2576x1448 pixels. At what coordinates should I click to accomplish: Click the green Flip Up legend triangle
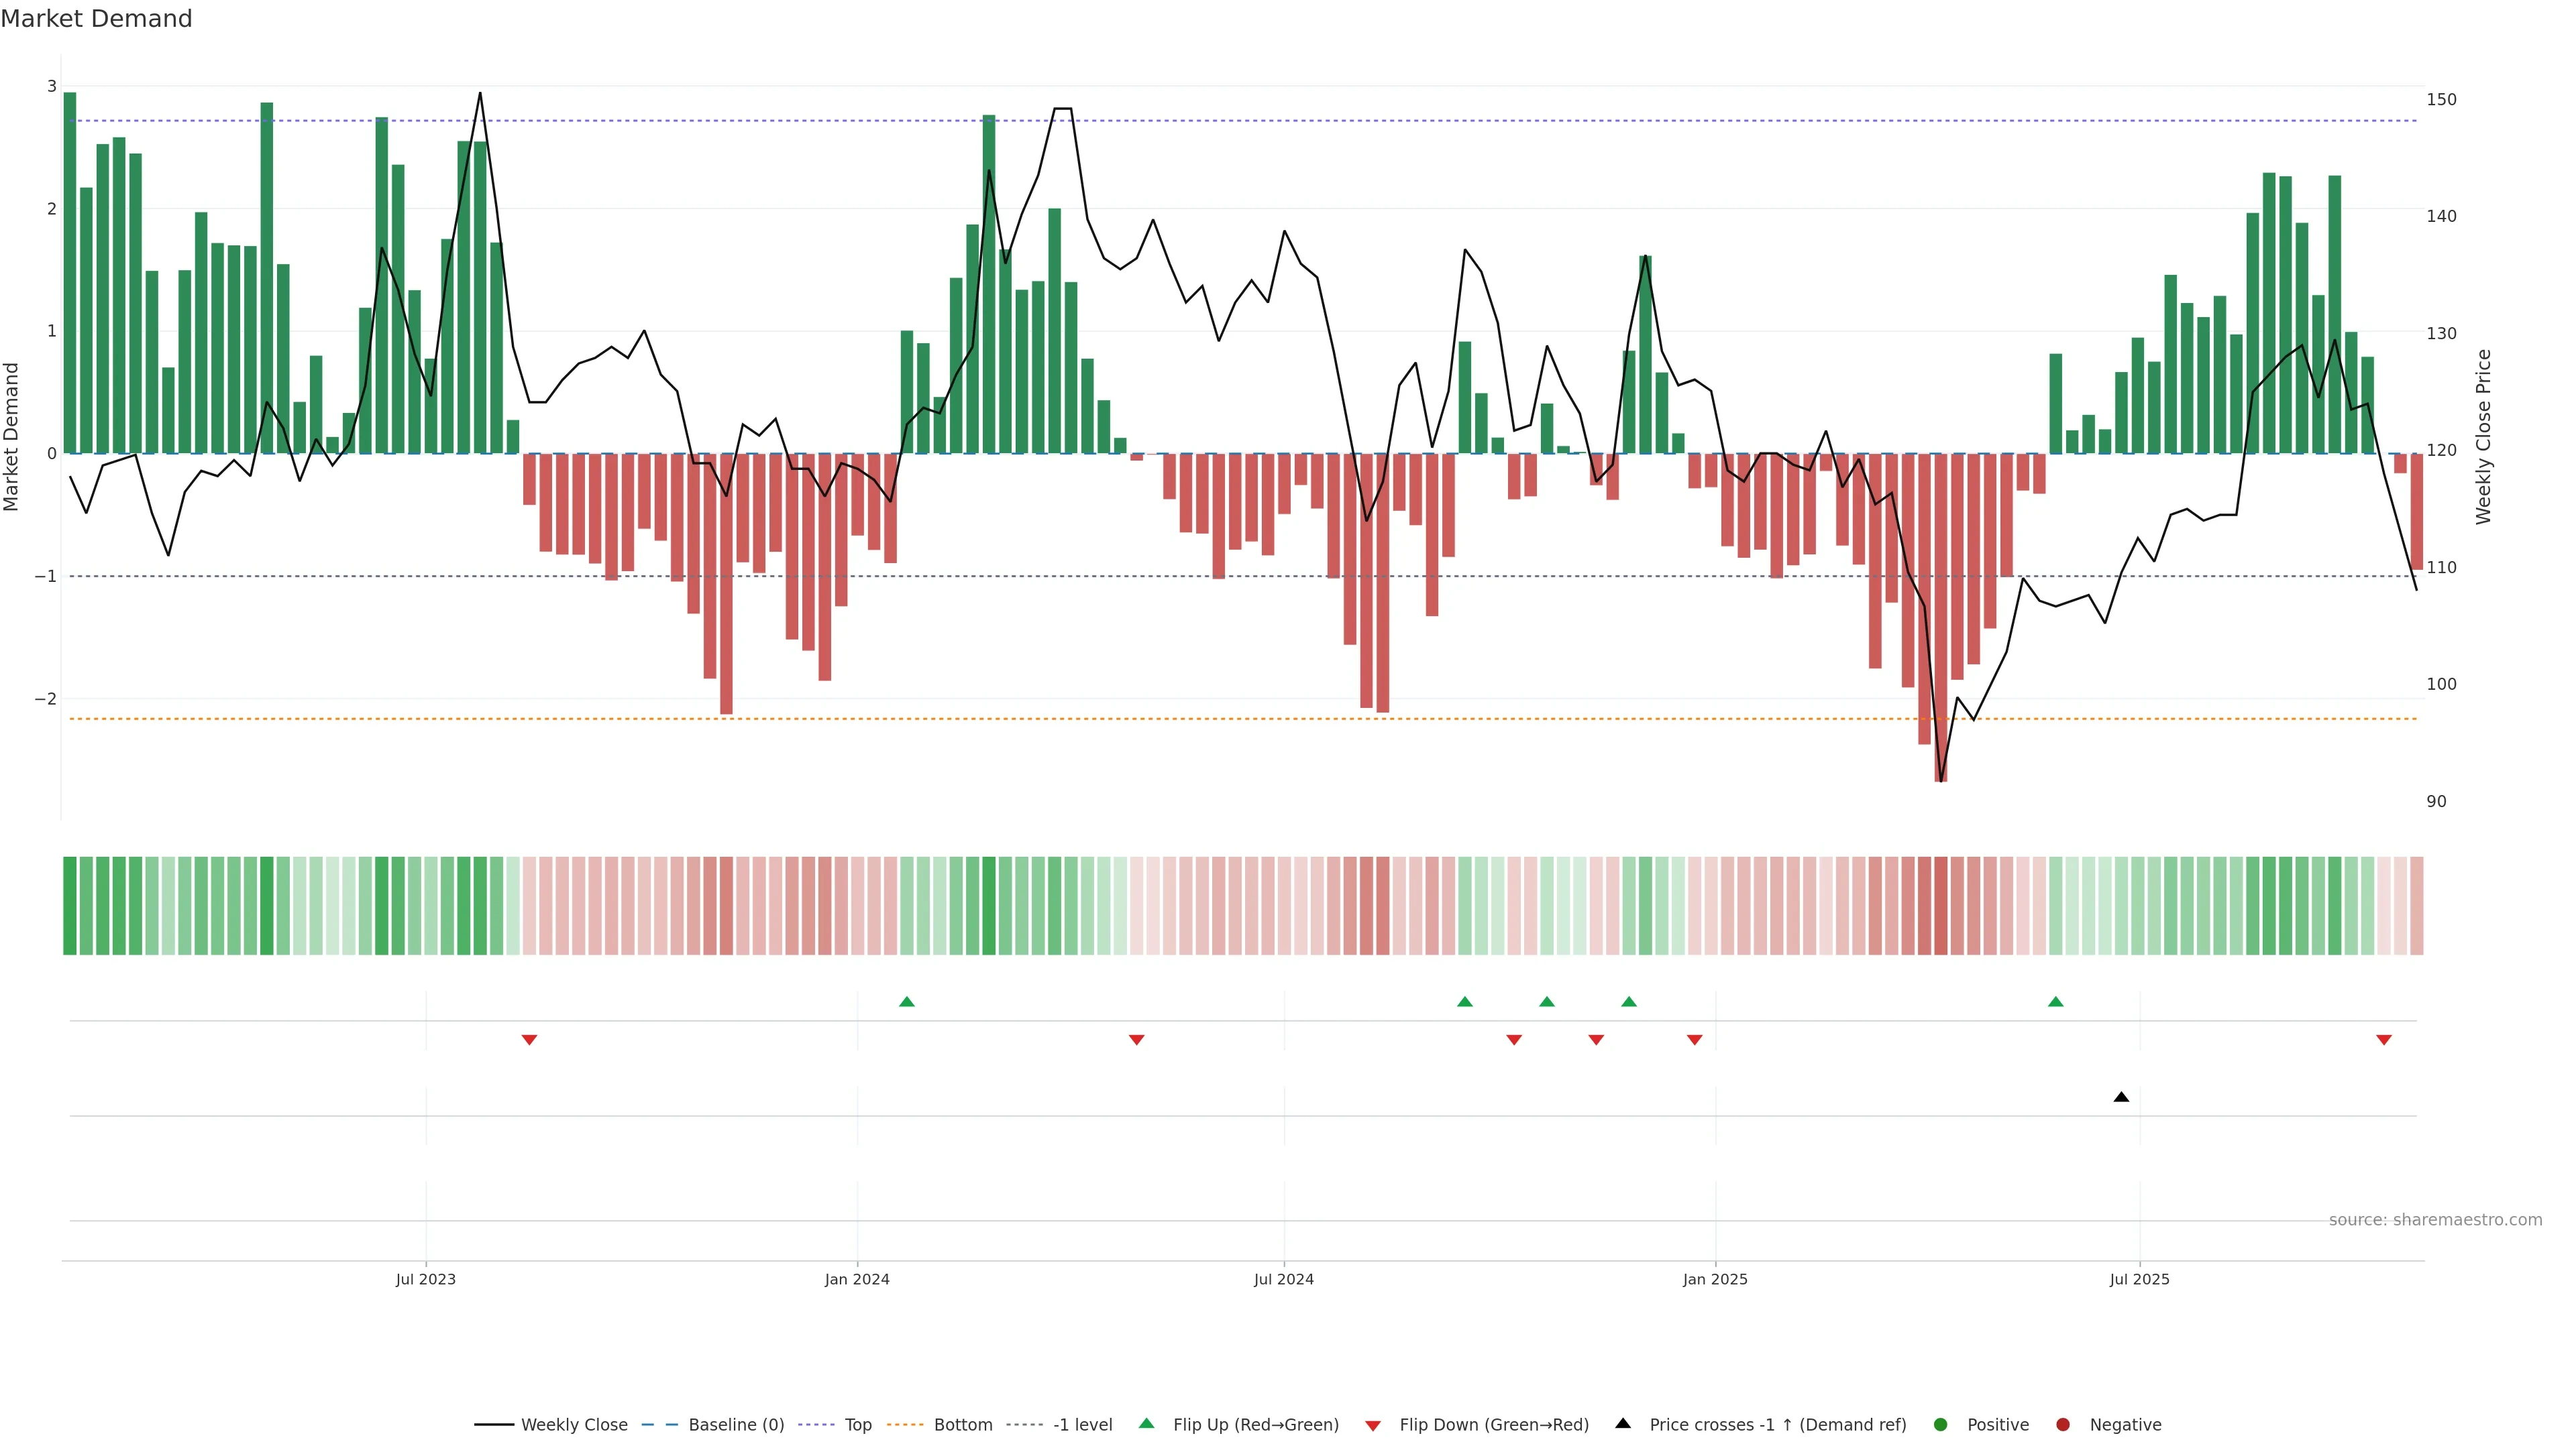click(1146, 1423)
